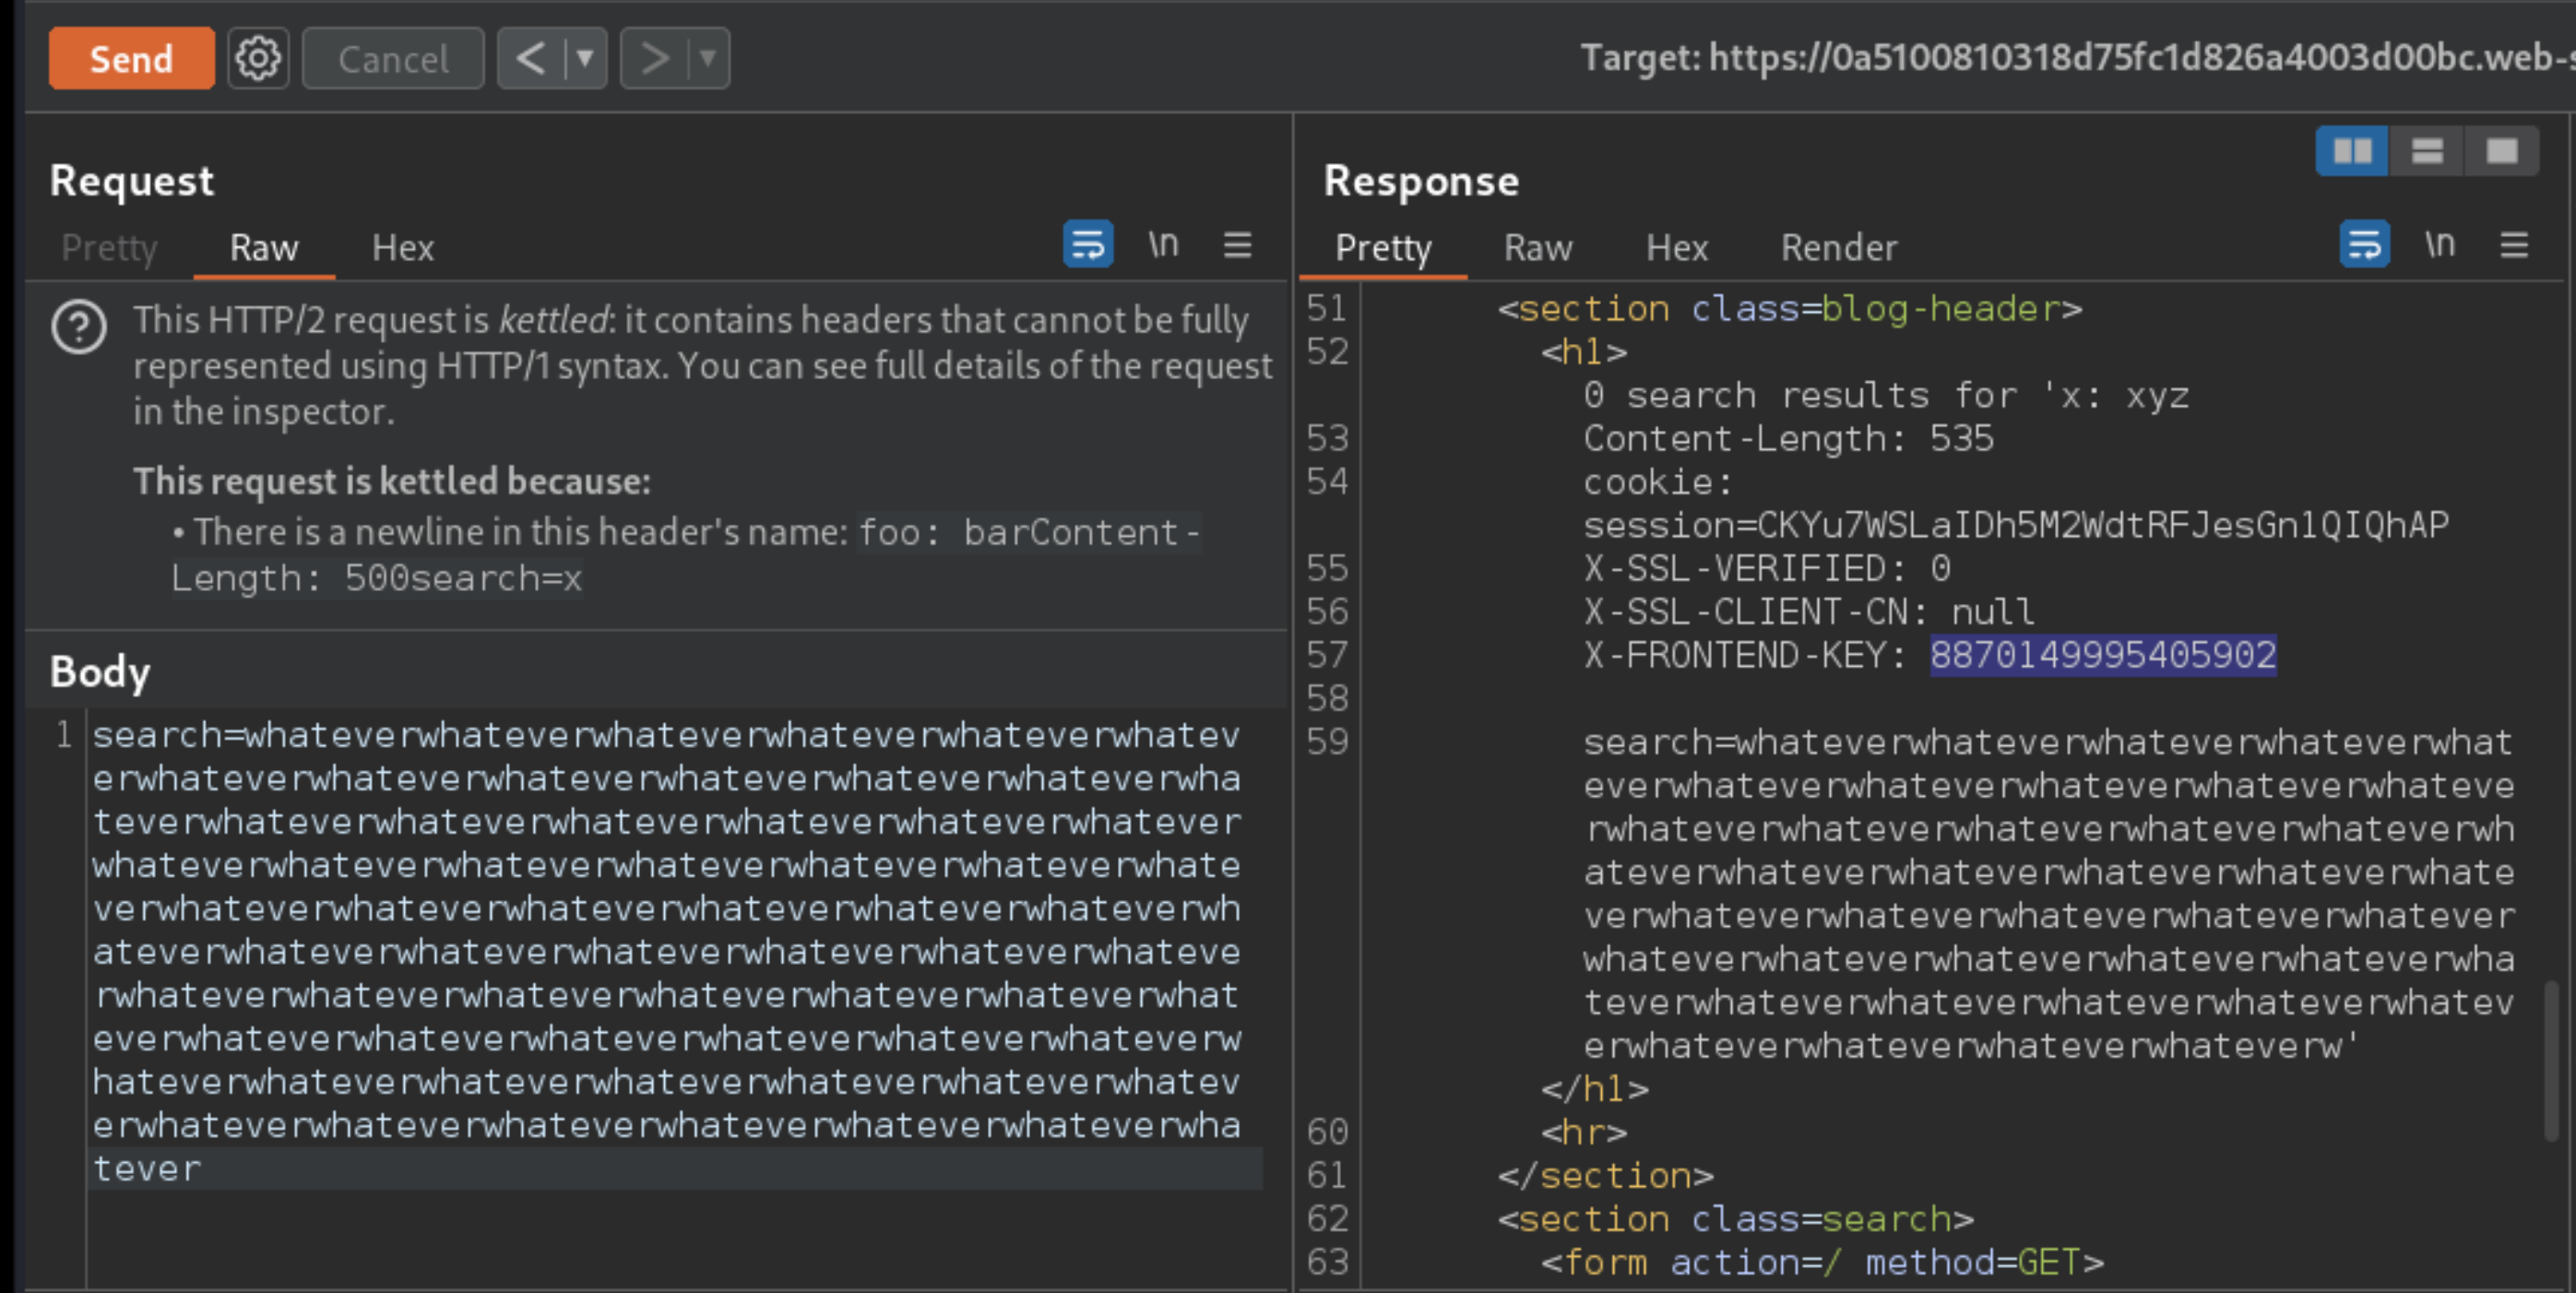
Task: Click the kettled request help question icon
Action: (x=79, y=327)
